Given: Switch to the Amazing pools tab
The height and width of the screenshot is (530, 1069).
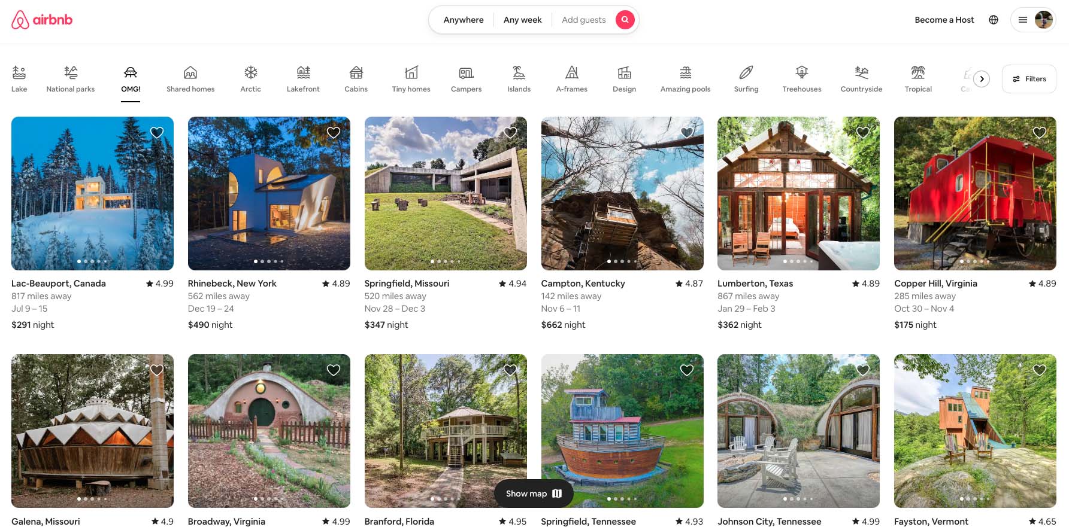Looking at the screenshot, I should click(x=685, y=80).
